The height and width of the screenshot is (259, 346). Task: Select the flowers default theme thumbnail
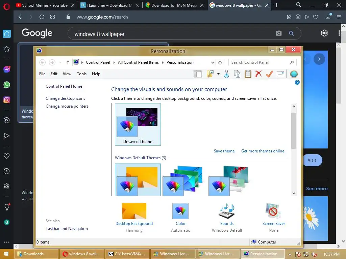229,181
